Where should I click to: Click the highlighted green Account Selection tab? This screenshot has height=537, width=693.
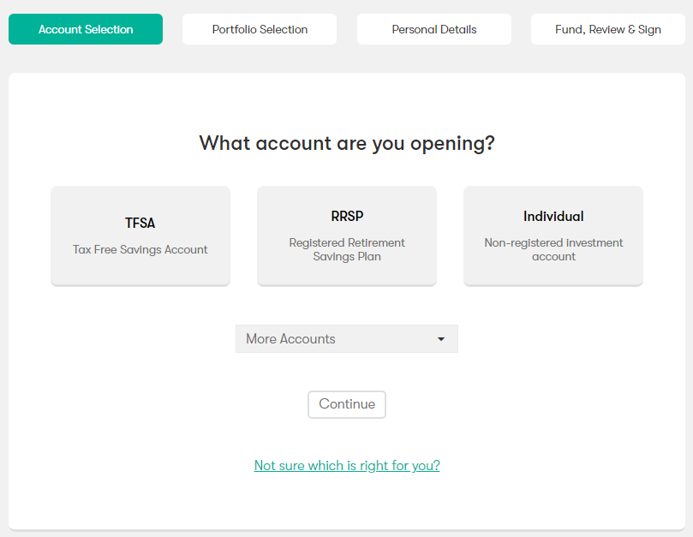click(x=85, y=28)
